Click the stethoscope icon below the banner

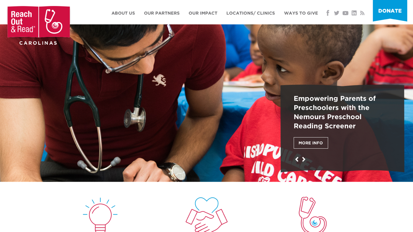[313, 215]
